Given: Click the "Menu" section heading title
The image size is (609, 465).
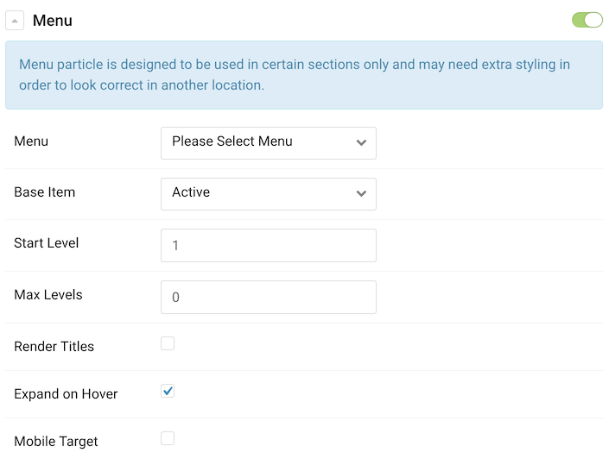Looking at the screenshot, I should click(53, 21).
